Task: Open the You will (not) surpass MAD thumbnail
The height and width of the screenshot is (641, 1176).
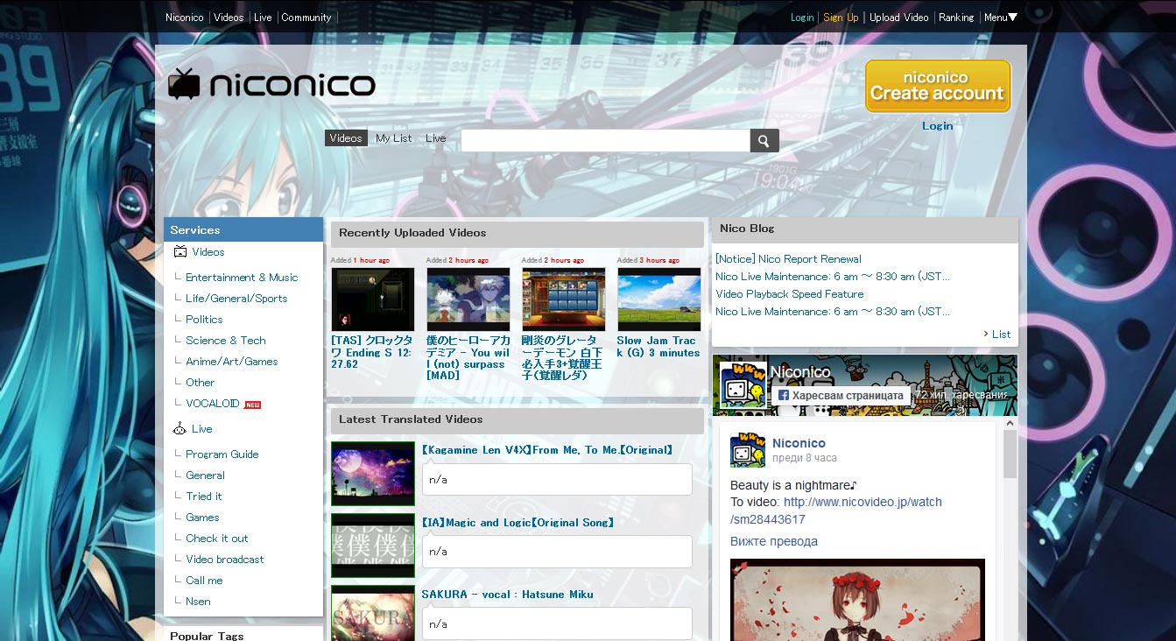Action: tap(468, 299)
